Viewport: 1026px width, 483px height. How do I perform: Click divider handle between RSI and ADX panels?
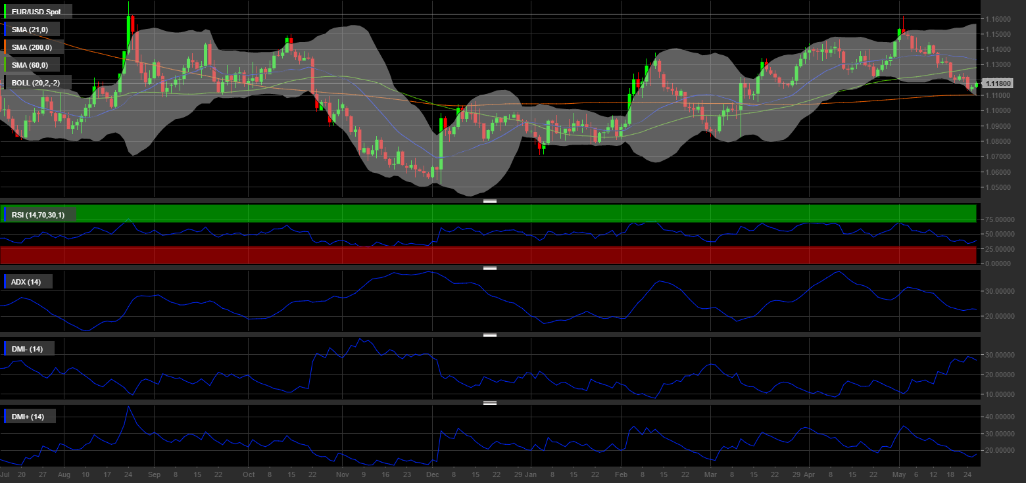(x=490, y=268)
